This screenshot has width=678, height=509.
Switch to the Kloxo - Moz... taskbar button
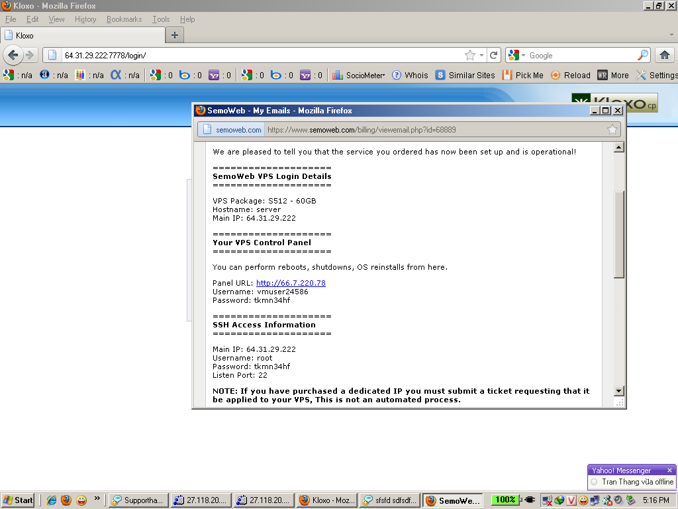(x=327, y=500)
